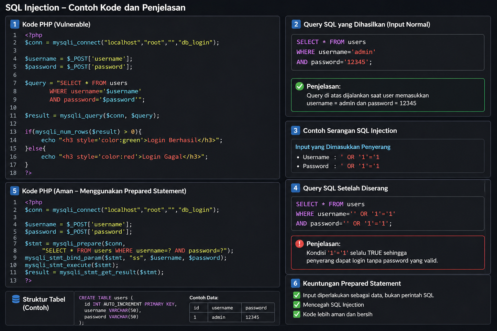Click the query line WHERE username='admin'
497x331 pixels.
tap(336, 52)
